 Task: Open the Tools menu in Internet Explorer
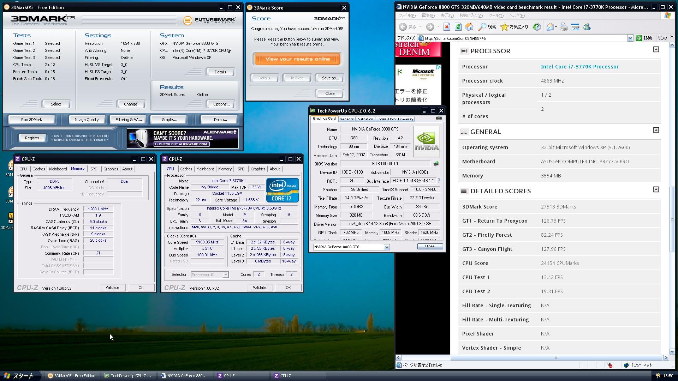(496, 16)
